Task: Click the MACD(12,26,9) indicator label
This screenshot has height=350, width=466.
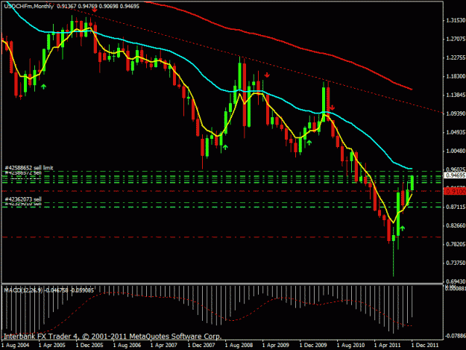Action: (23, 290)
